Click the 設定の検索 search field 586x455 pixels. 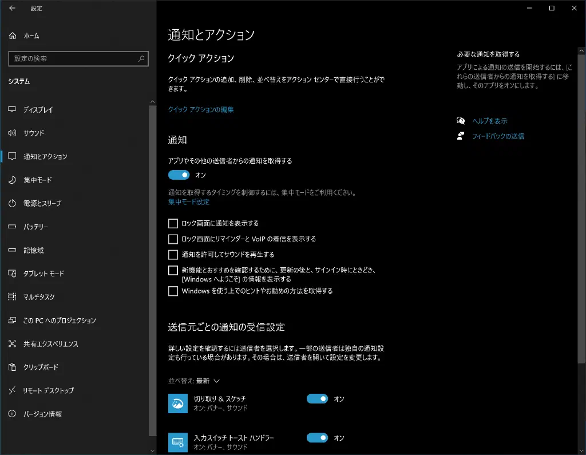tap(74, 58)
